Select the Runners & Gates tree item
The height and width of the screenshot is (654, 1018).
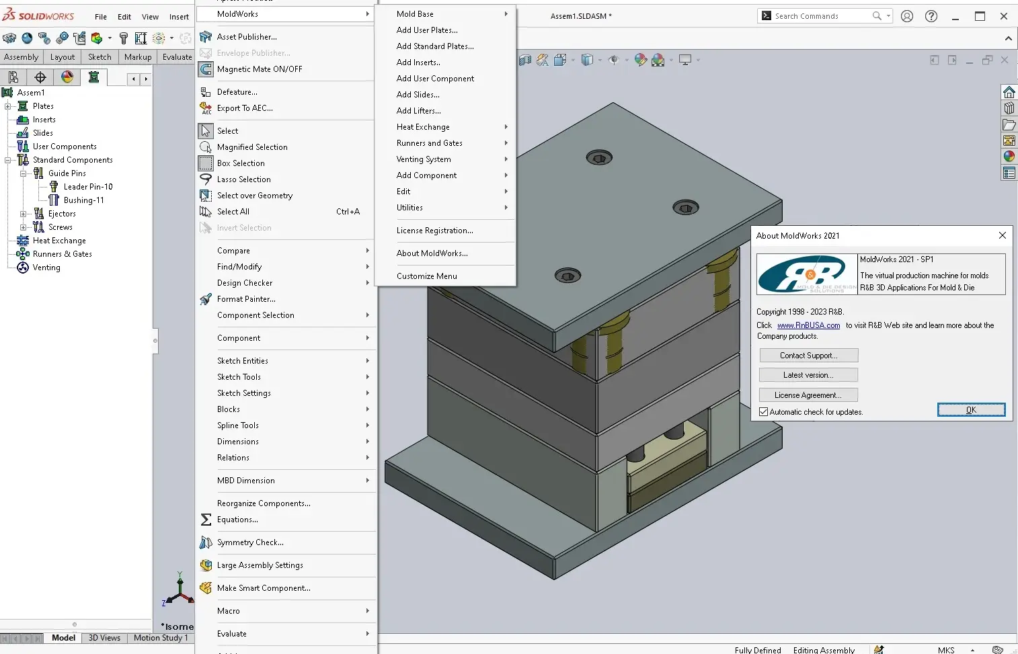[62, 254]
